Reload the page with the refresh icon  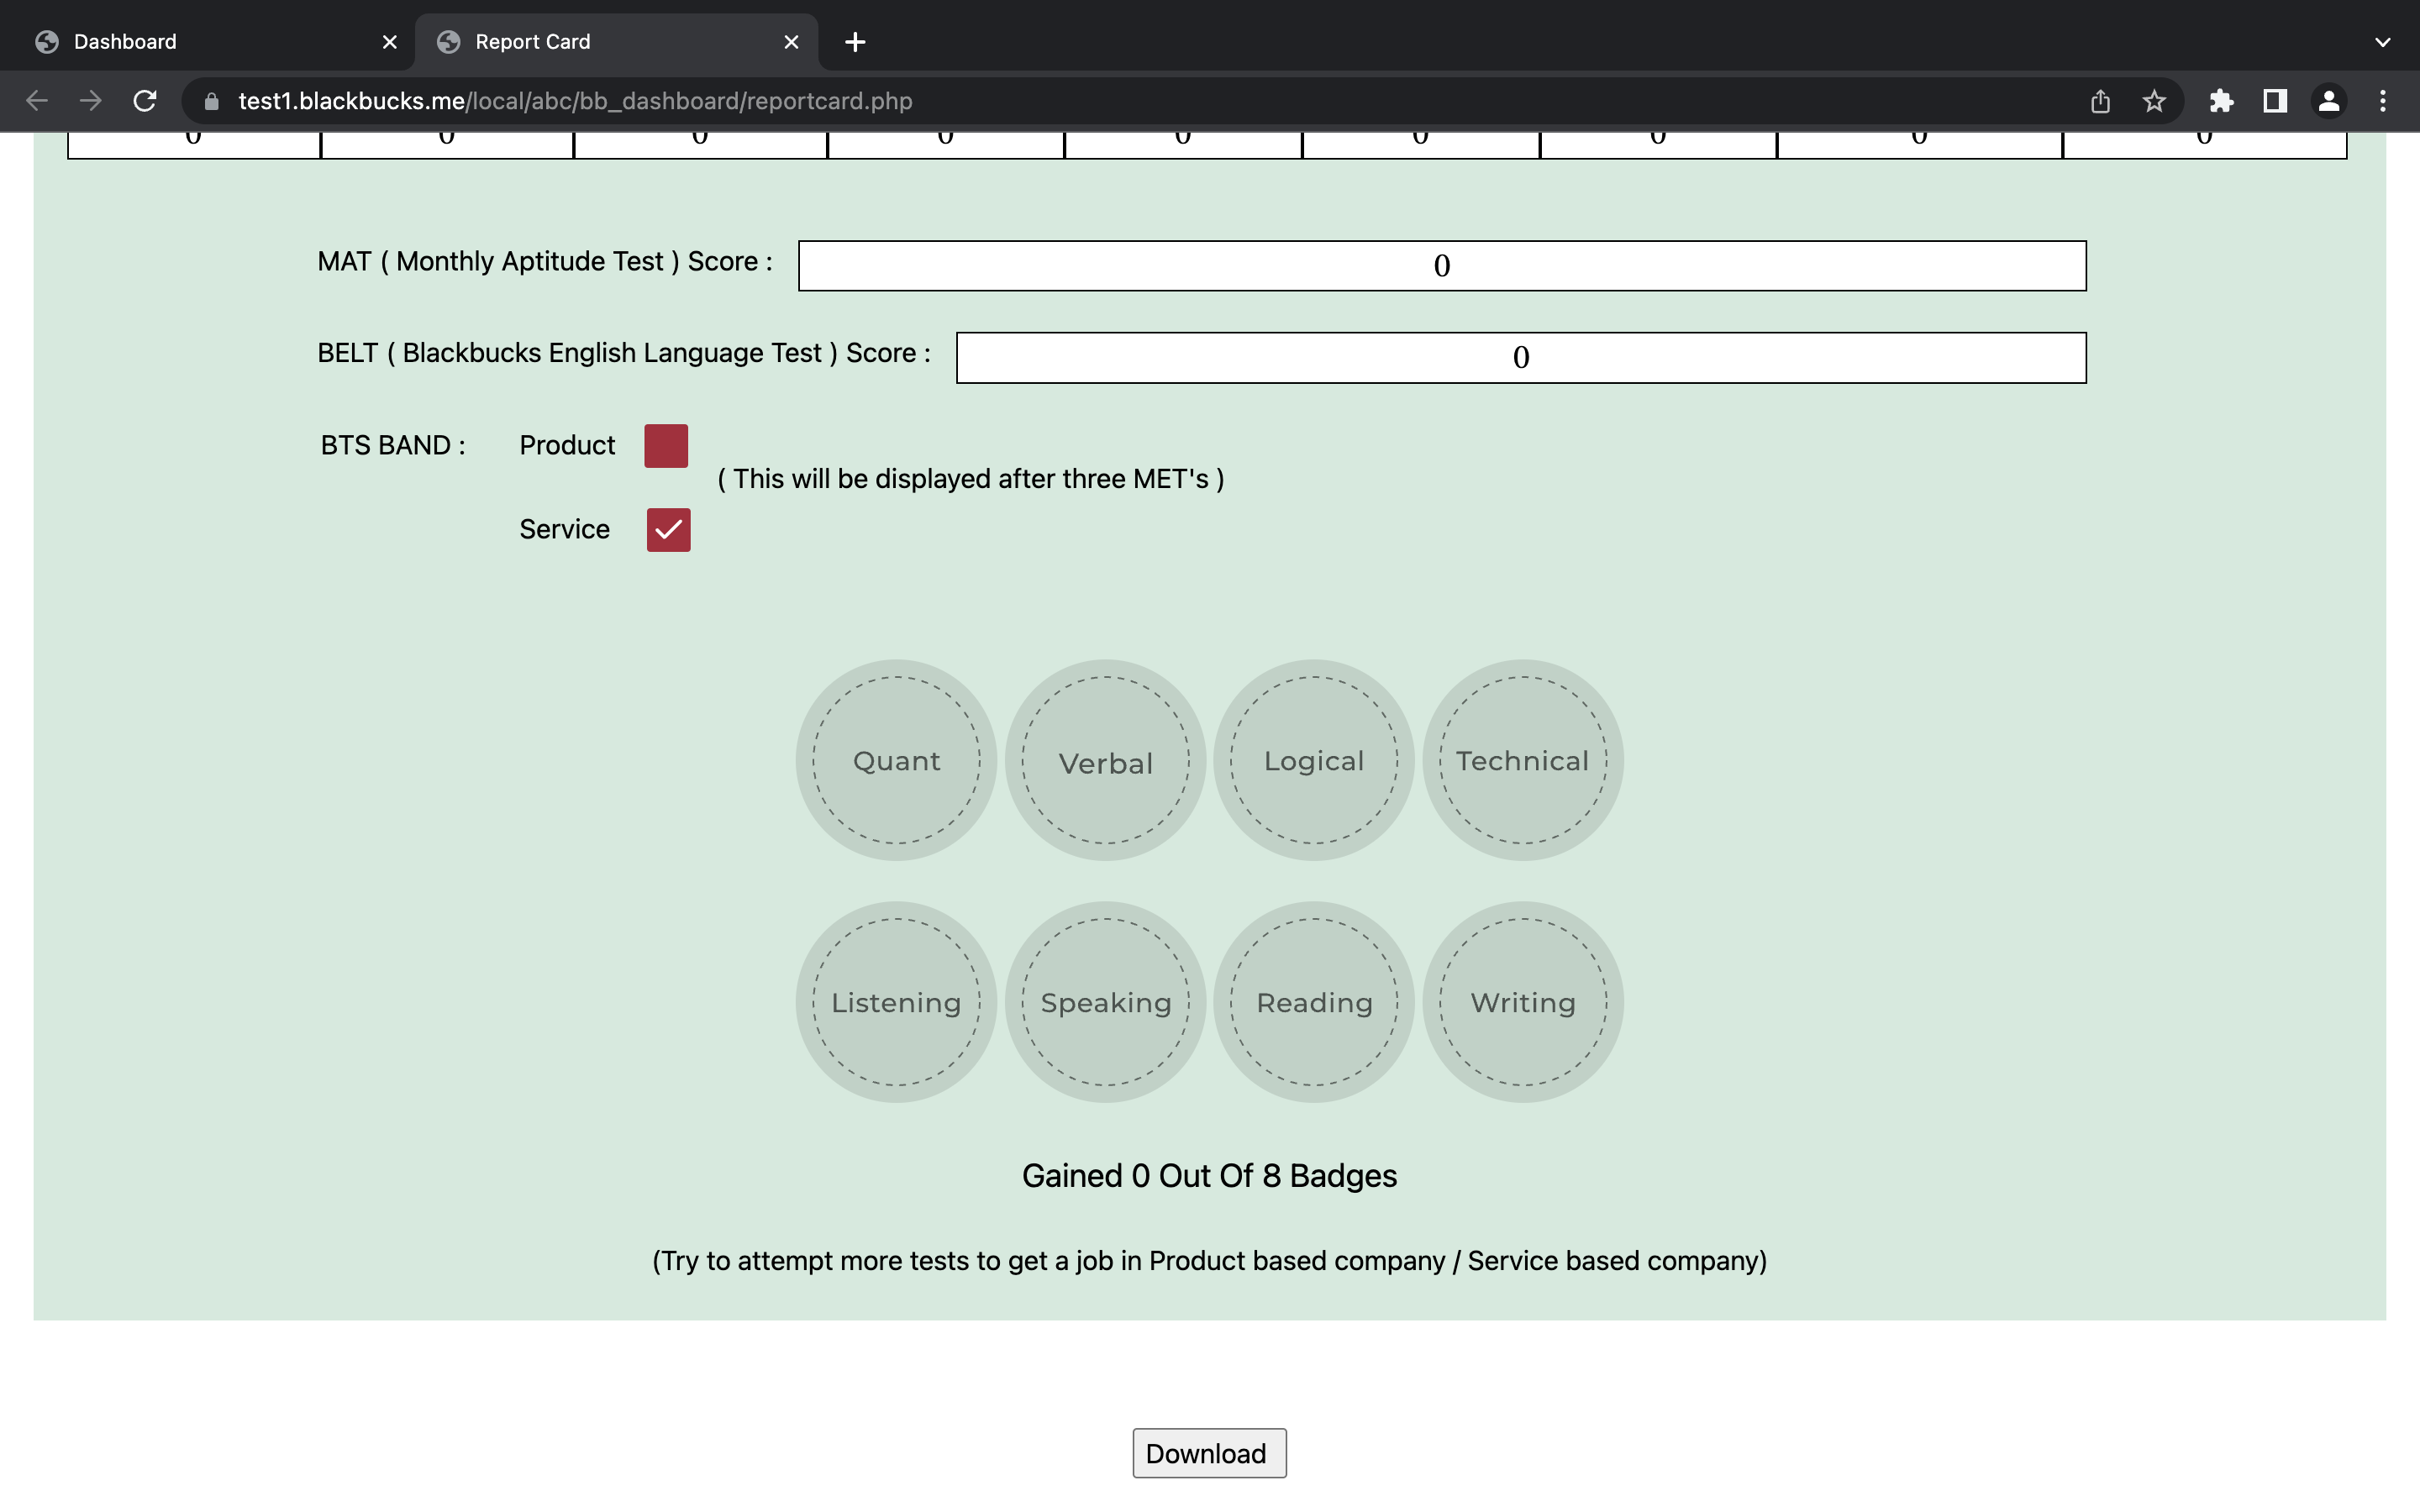click(x=145, y=101)
